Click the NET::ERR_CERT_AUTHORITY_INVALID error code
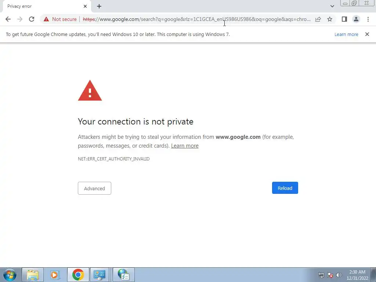The height and width of the screenshot is (282, 376). [x=114, y=159]
